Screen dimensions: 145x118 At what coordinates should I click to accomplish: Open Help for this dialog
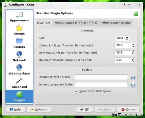[15, 109]
